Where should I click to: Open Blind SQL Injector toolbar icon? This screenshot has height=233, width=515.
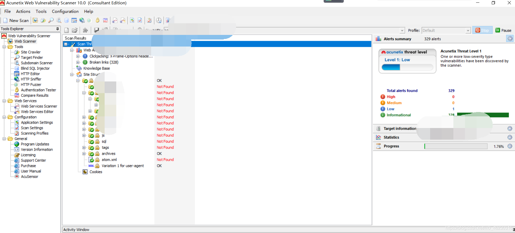tap(67, 20)
